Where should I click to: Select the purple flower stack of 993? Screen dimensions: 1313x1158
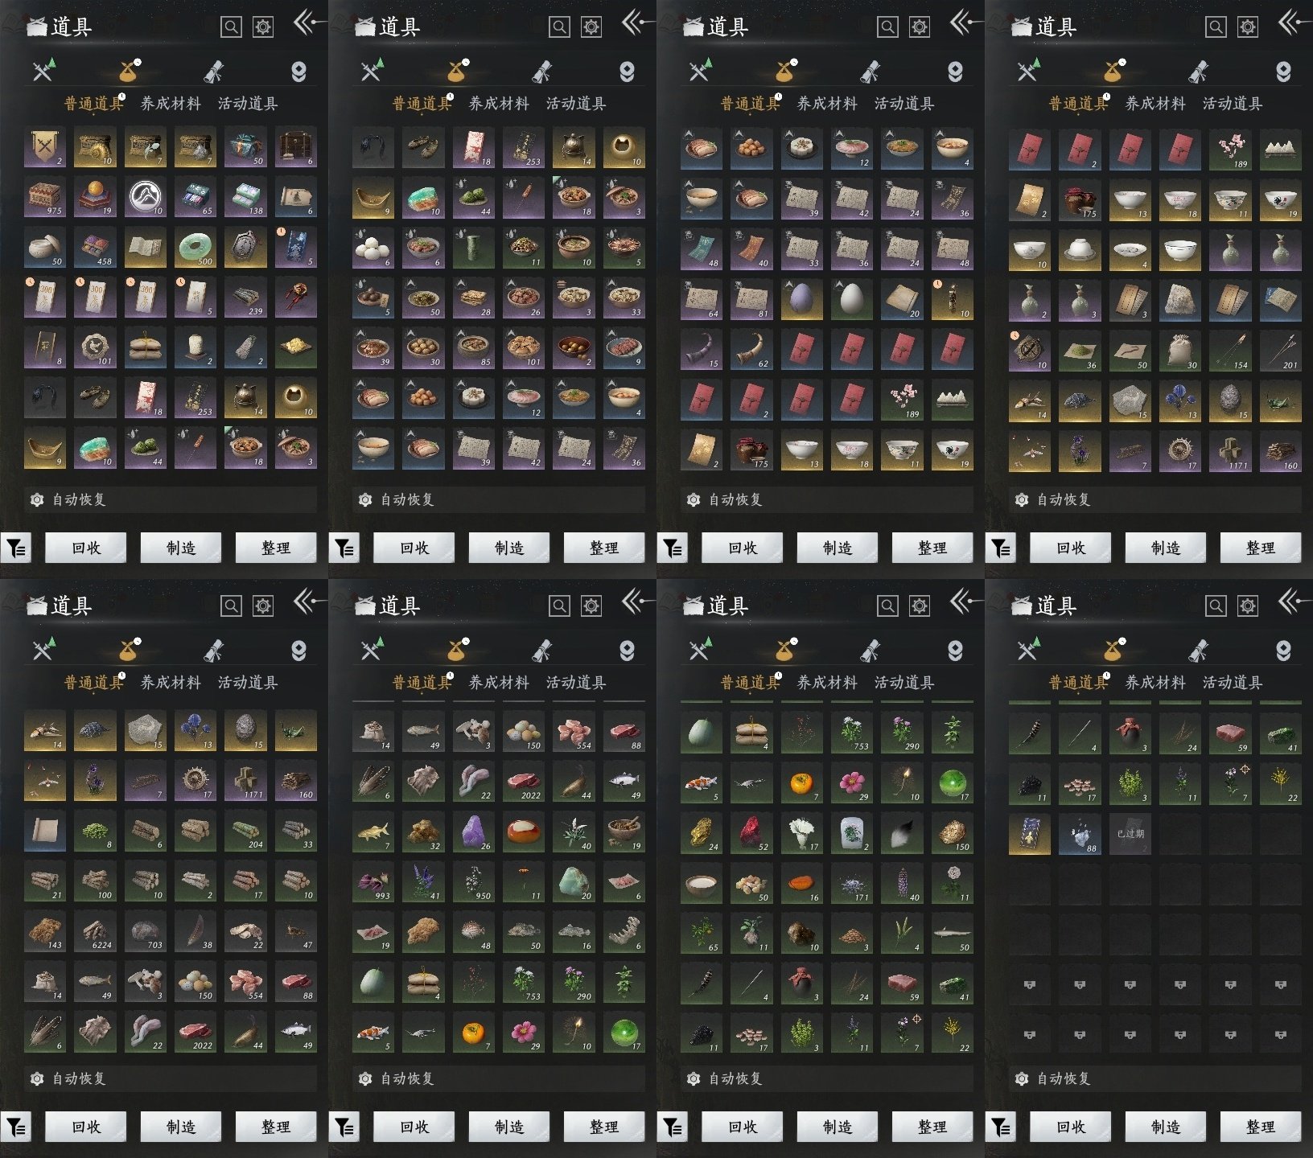click(x=373, y=882)
